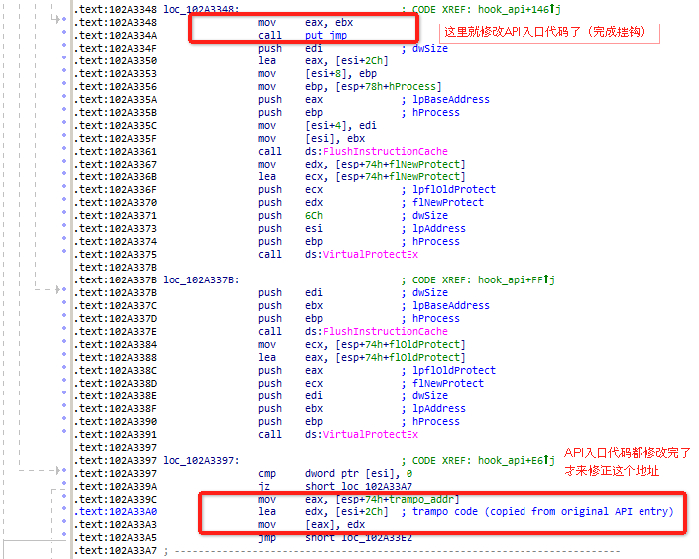Select the loc_102A3397 label
The width and height of the screenshot is (699, 559).
click(201, 461)
